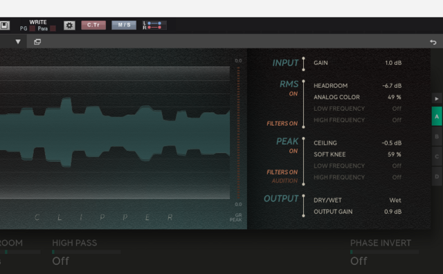Click the DRY/WET parameter label
Screen dimensions: 443x274
pos(327,200)
